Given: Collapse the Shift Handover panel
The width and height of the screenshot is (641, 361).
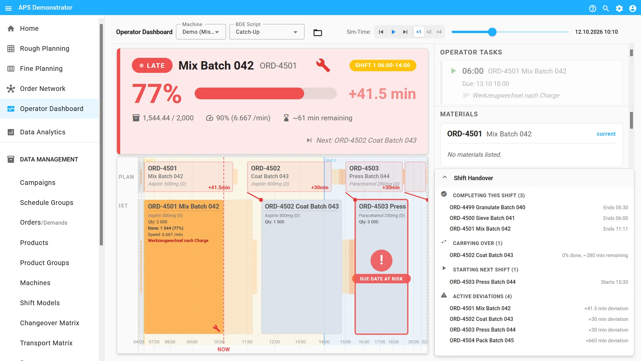Looking at the screenshot, I should click(x=445, y=177).
